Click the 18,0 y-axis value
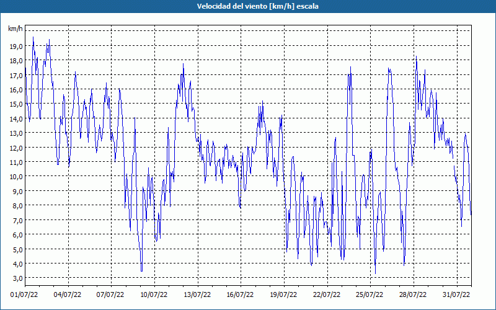The image size is (496, 310). pos(16,61)
